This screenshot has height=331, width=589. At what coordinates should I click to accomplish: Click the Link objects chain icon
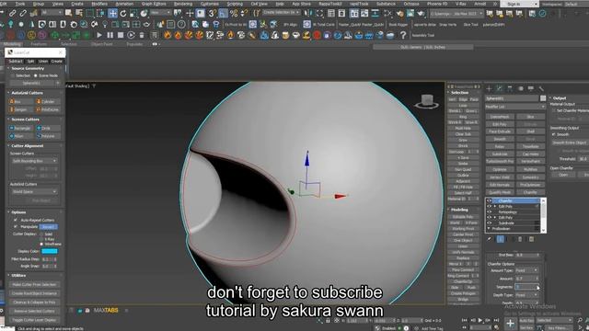pos(12,14)
